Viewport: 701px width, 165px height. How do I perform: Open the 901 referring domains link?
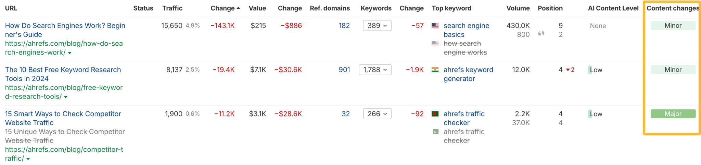pyautogui.click(x=344, y=70)
